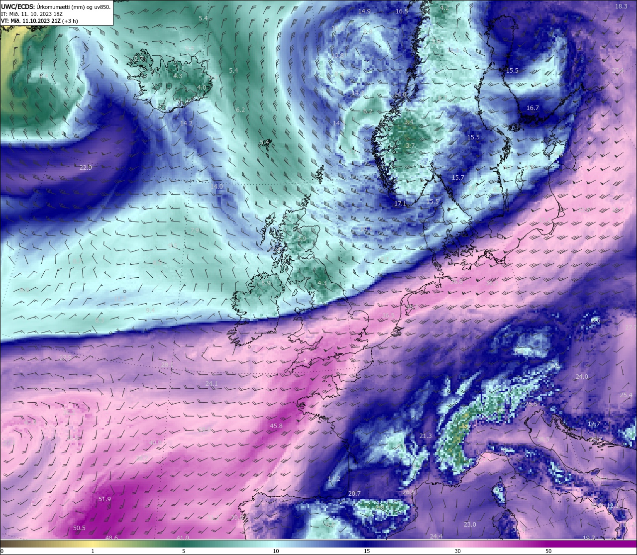This screenshot has height=555, width=637.
Task: Click the 3.4 value over Norway
Action: pyautogui.click(x=409, y=122)
